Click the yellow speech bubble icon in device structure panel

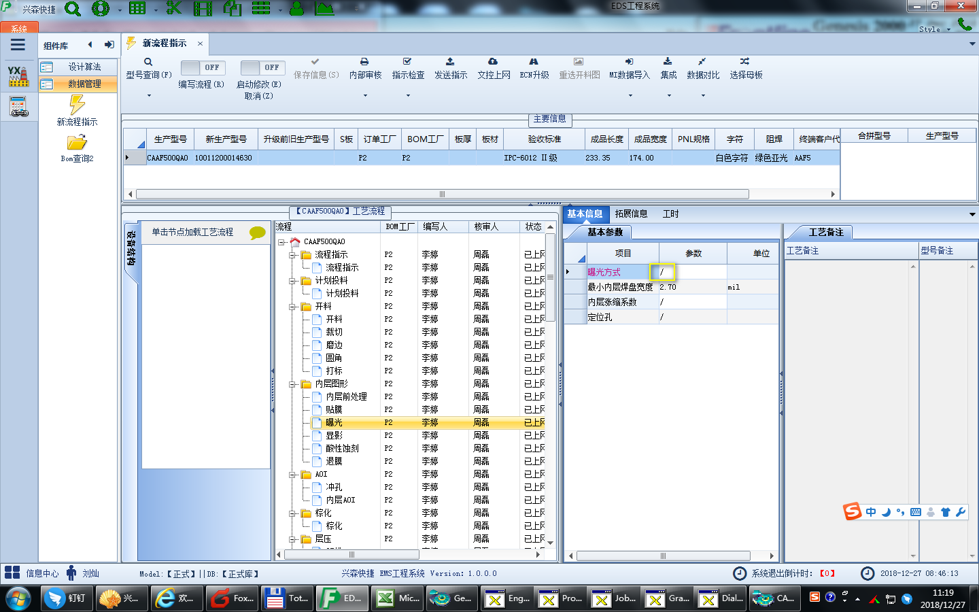click(x=258, y=233)
